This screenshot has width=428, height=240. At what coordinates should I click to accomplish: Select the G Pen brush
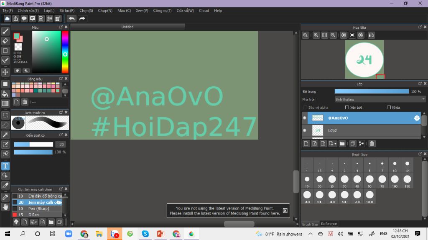click(37, 215)
